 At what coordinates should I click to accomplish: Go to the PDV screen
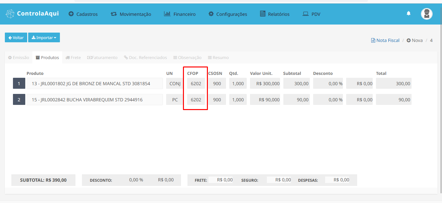tap(311, 14)
